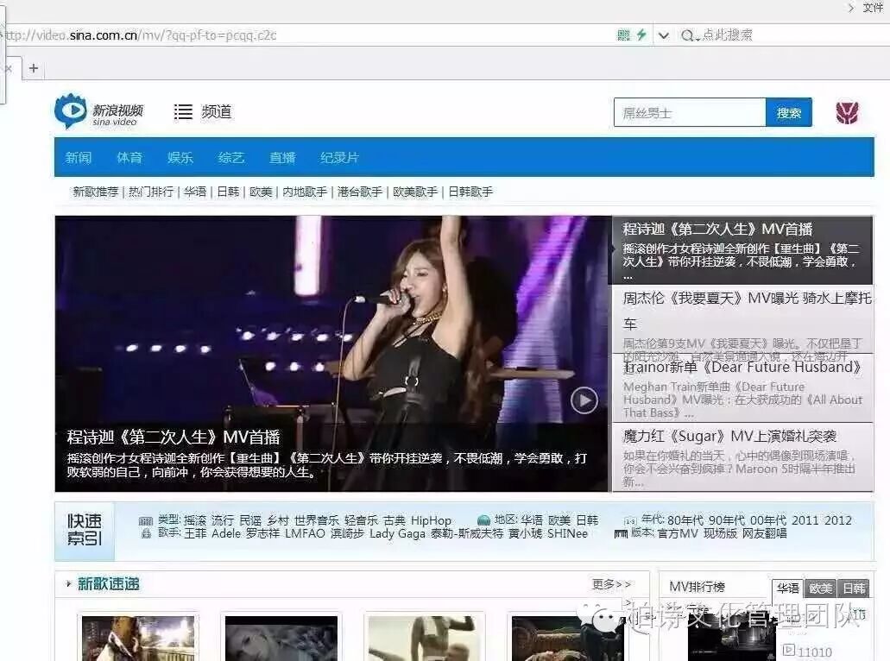Open the 体育 navigation tab

point(129,158)
